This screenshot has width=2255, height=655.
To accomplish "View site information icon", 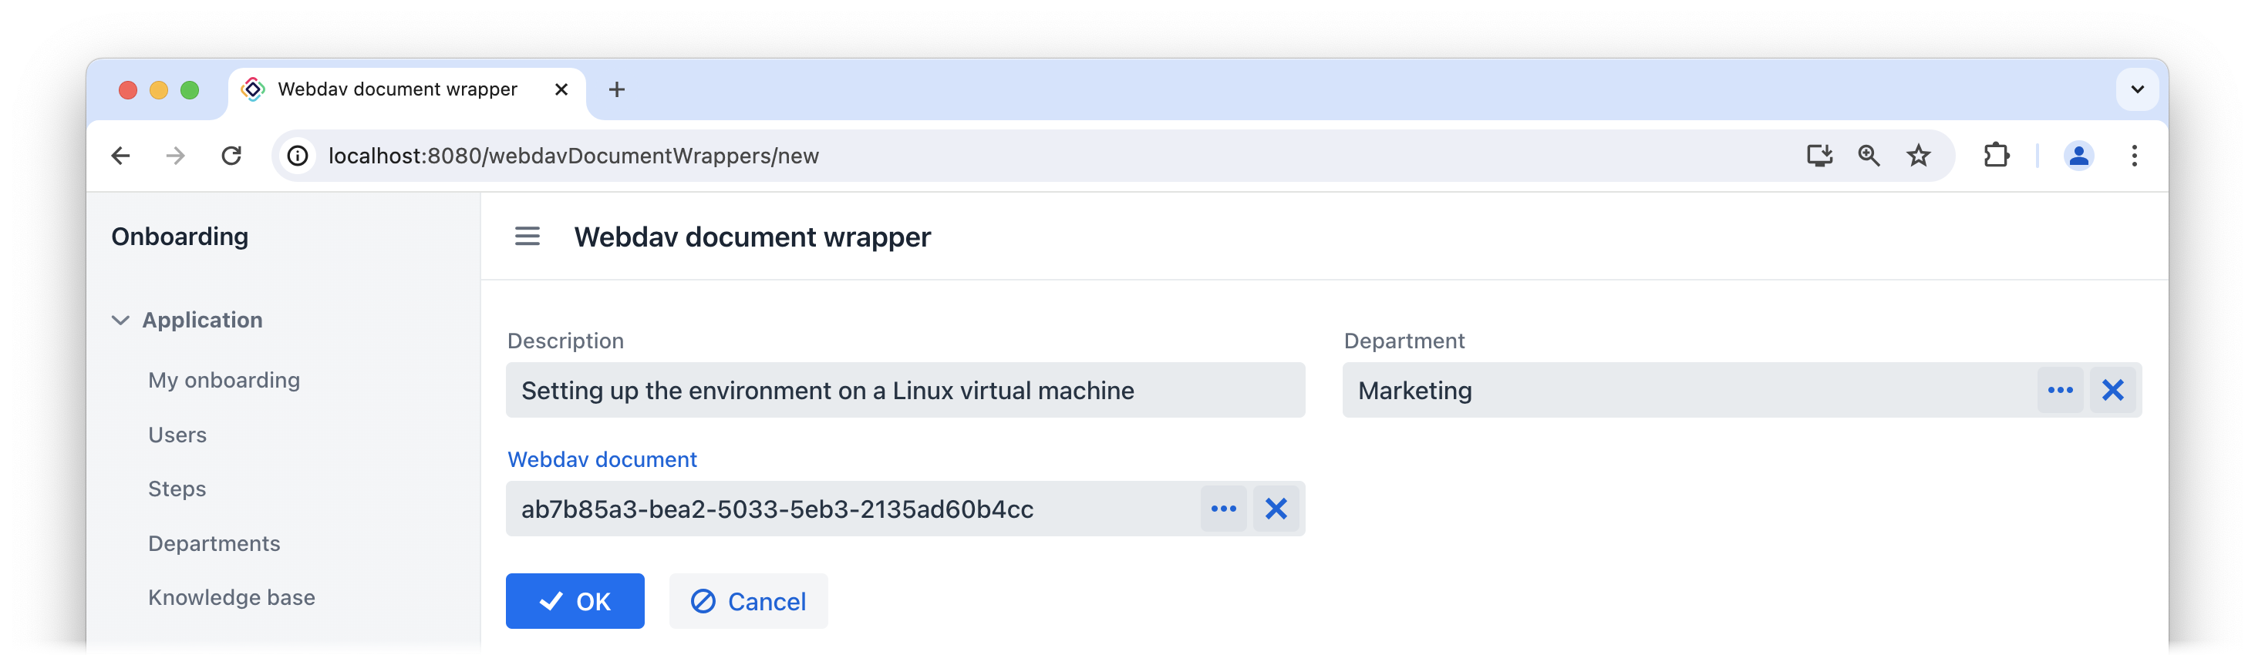I will click(298, 156).
